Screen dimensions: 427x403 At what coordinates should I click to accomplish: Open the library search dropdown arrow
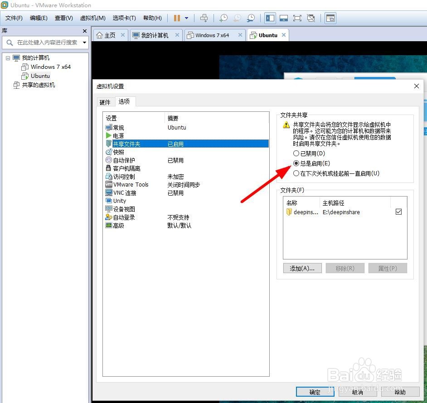85,42
